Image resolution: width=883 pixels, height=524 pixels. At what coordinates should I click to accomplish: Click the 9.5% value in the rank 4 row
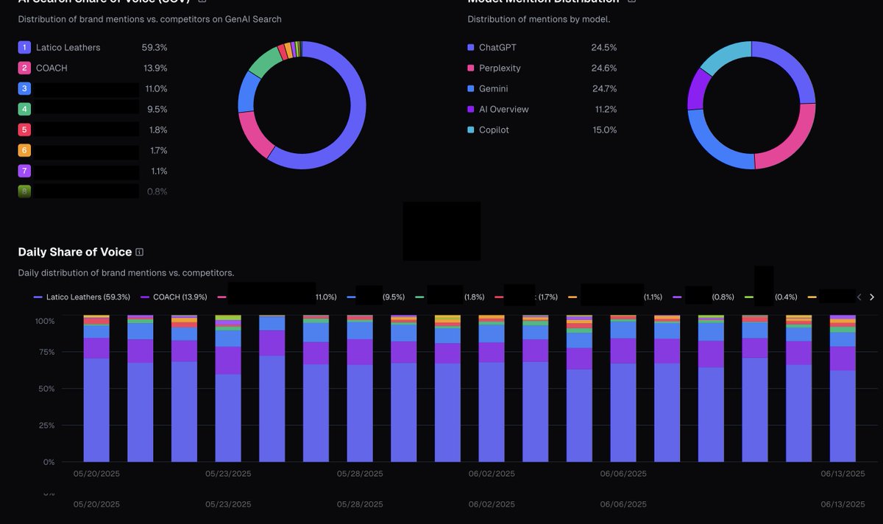pos(157,109)
